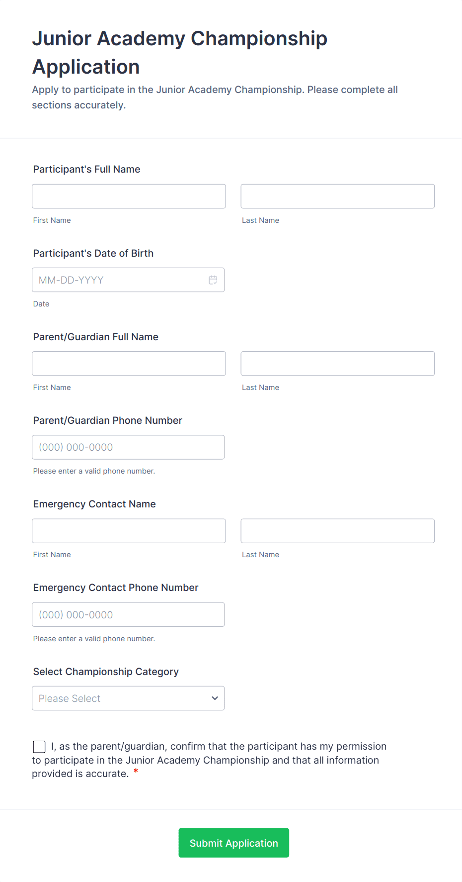The height and width of the screenshot is (882, 462).
Task: Click the participant's First Name field
Action: click(x=129, y=196)
